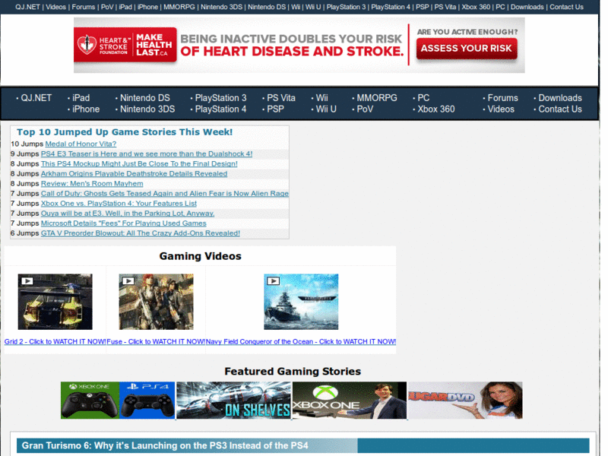Select Wii U in the main navigation bar
This screenshot has width=608, height=456.
click(326, 109)
